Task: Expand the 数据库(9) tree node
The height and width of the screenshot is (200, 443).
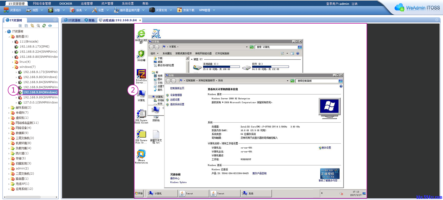Action: pyautogui.click(x=9, y=133)
